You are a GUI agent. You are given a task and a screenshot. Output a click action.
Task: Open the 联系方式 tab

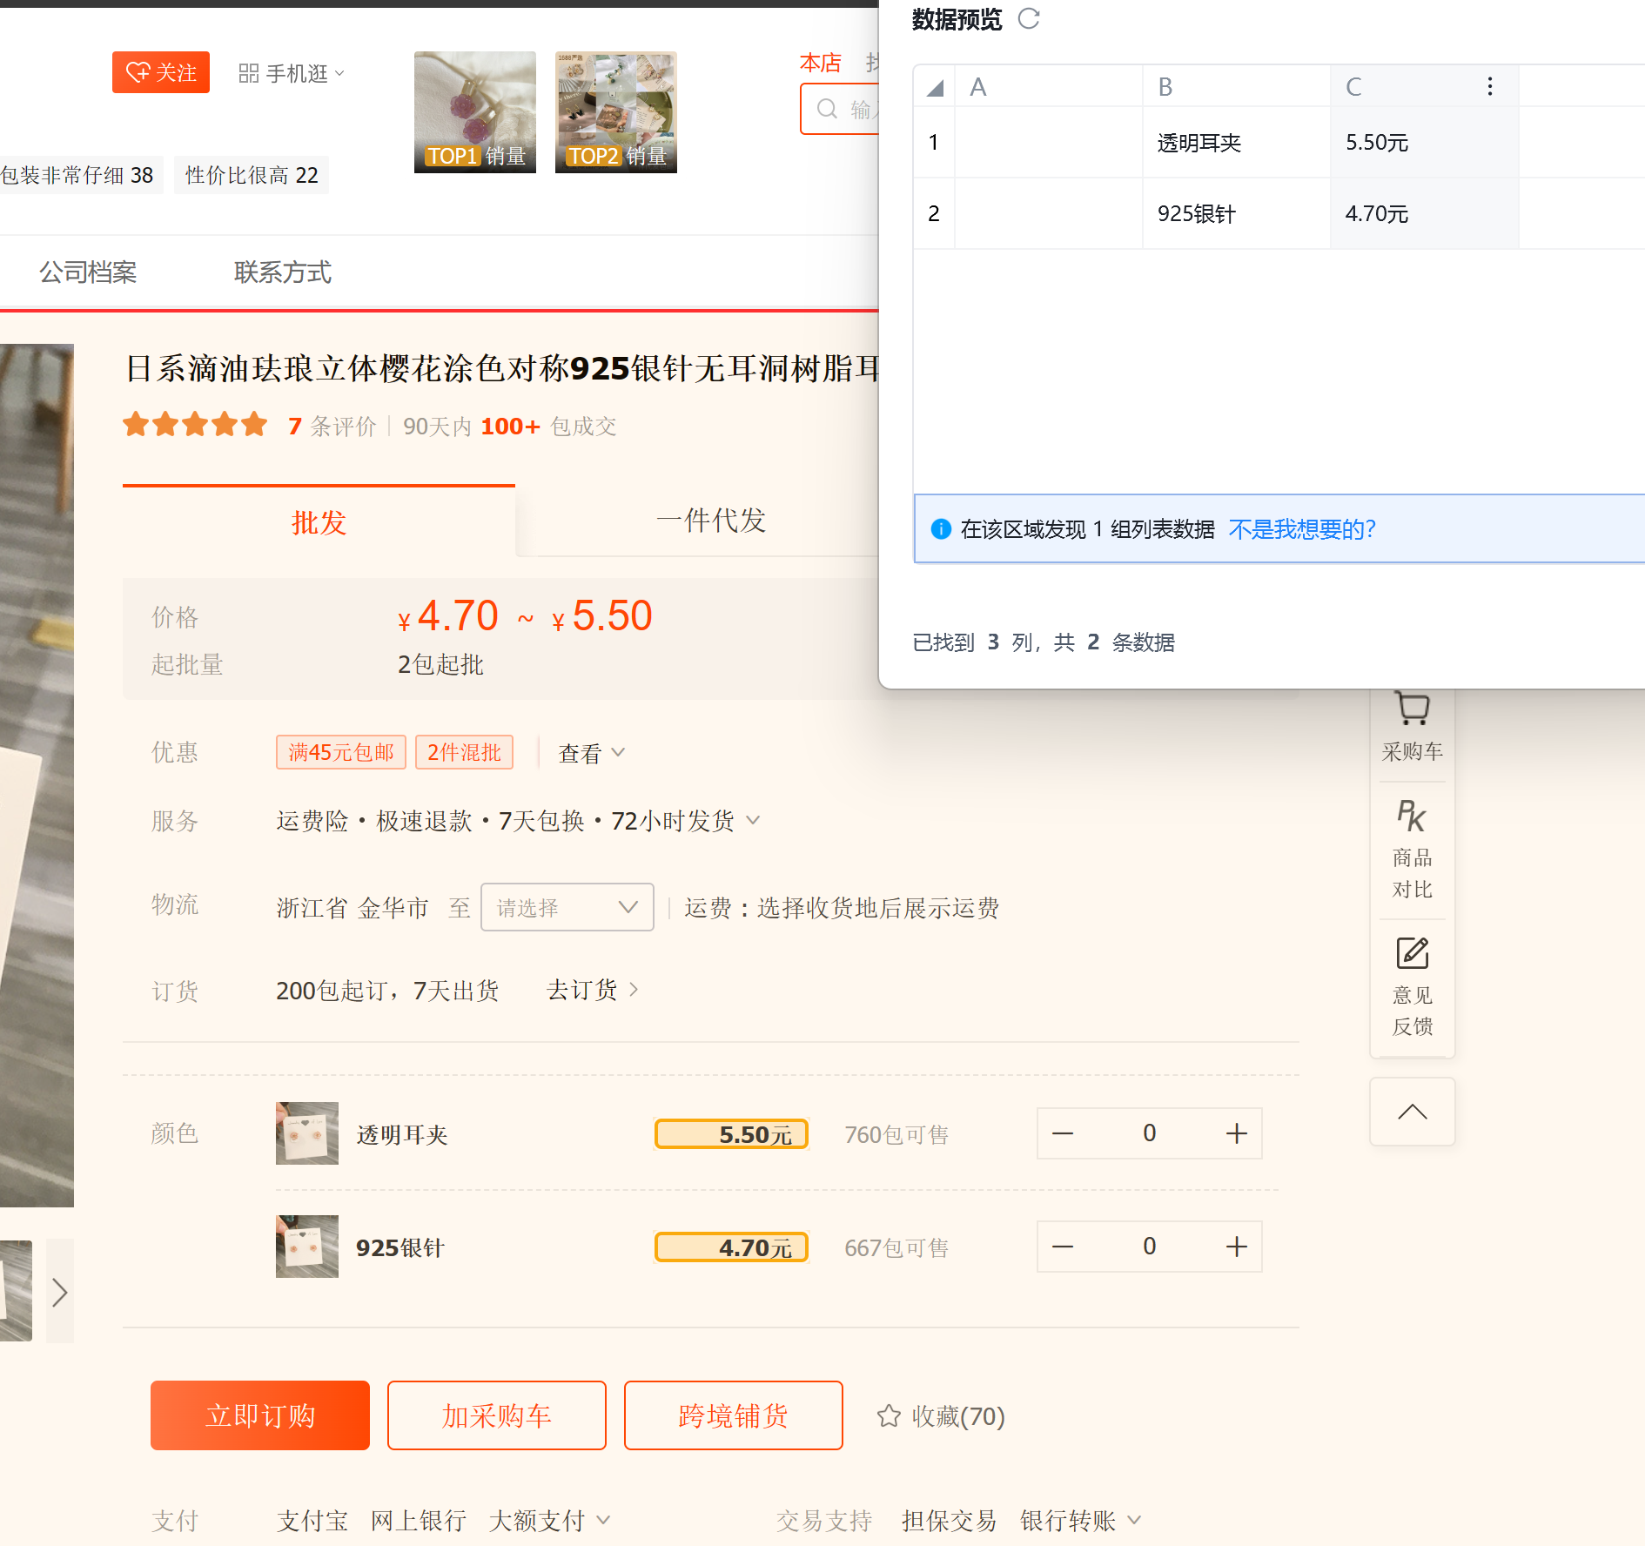pyautogui.click(x=282, y=272)
